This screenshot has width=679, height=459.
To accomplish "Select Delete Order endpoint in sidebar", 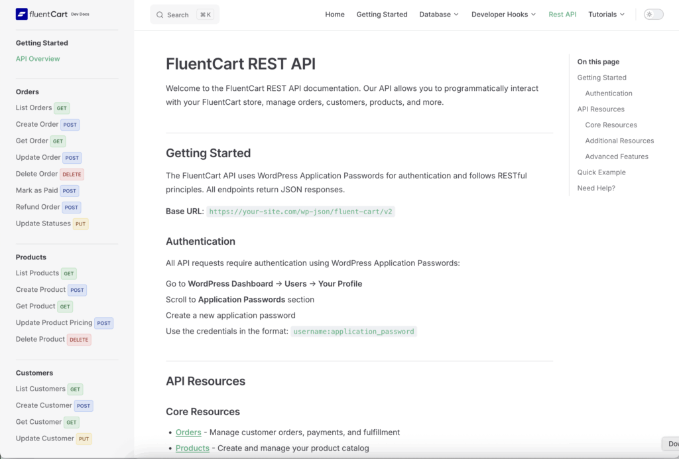I will point(37,174).
